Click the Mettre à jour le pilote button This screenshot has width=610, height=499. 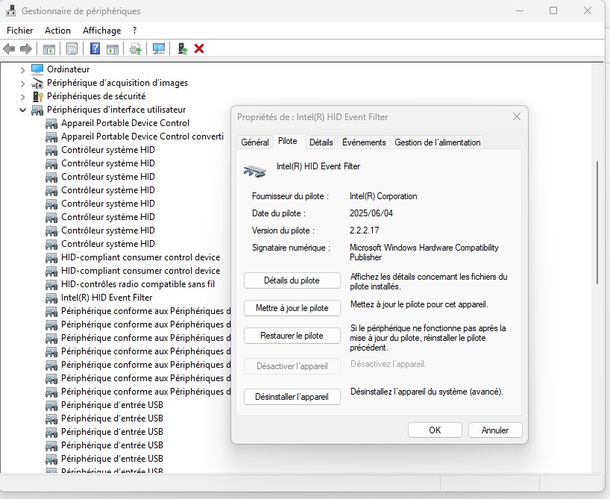click(292, 307)
